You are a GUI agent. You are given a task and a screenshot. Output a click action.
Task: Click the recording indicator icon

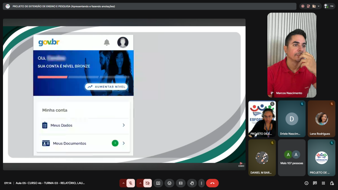pos(303,6)
